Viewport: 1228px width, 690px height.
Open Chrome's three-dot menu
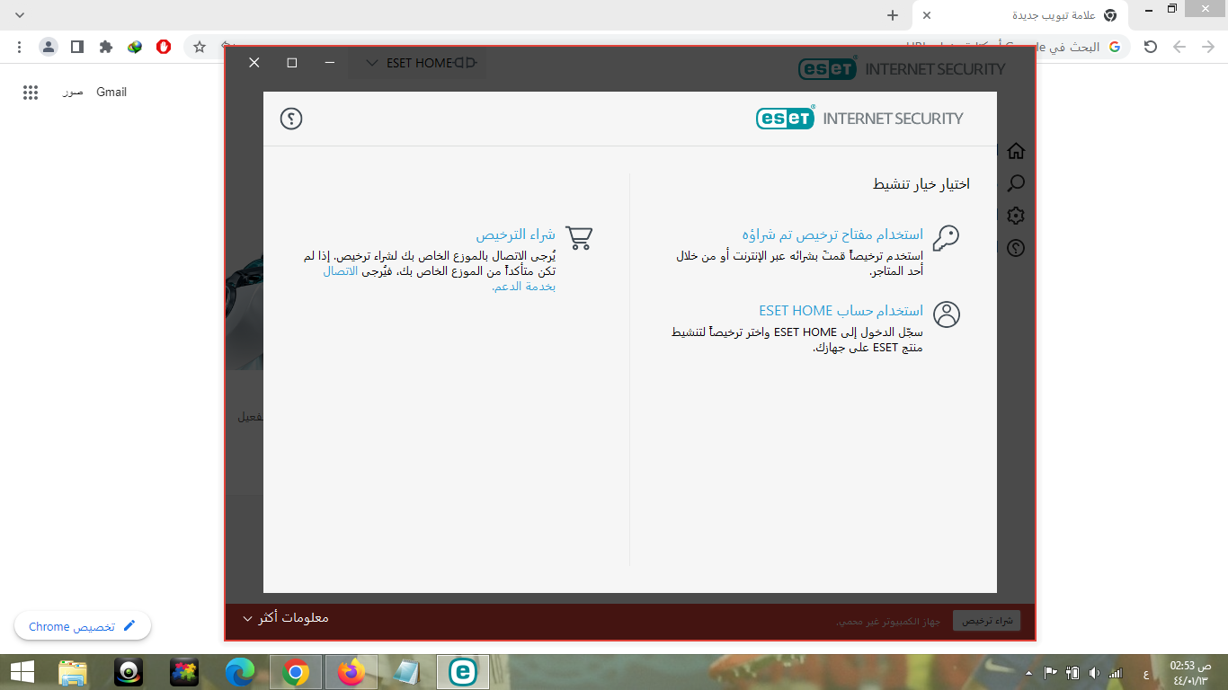[19, 47]
